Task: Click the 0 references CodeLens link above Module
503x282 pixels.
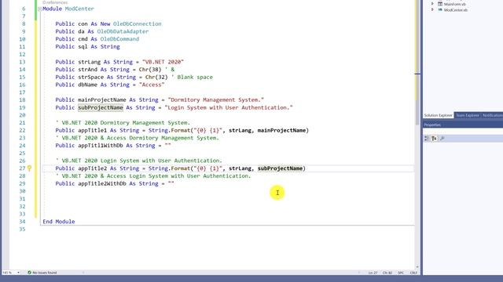Action: 55,2
